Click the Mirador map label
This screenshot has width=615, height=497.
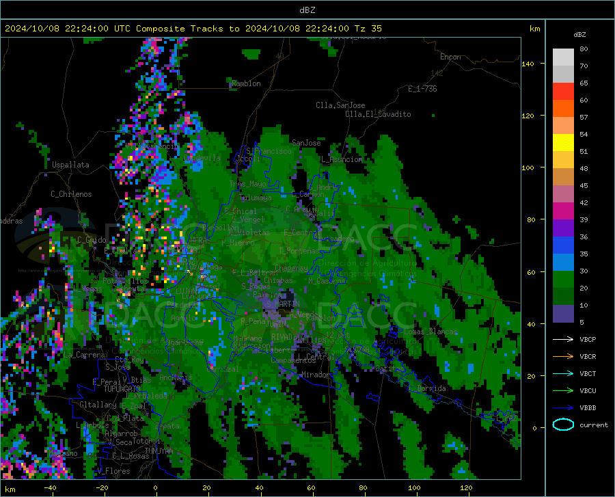click(x=315, y=375)
